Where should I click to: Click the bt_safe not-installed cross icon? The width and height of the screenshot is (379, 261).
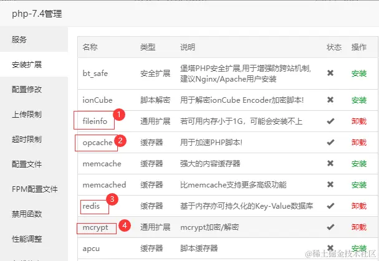[x=330, y=73]
